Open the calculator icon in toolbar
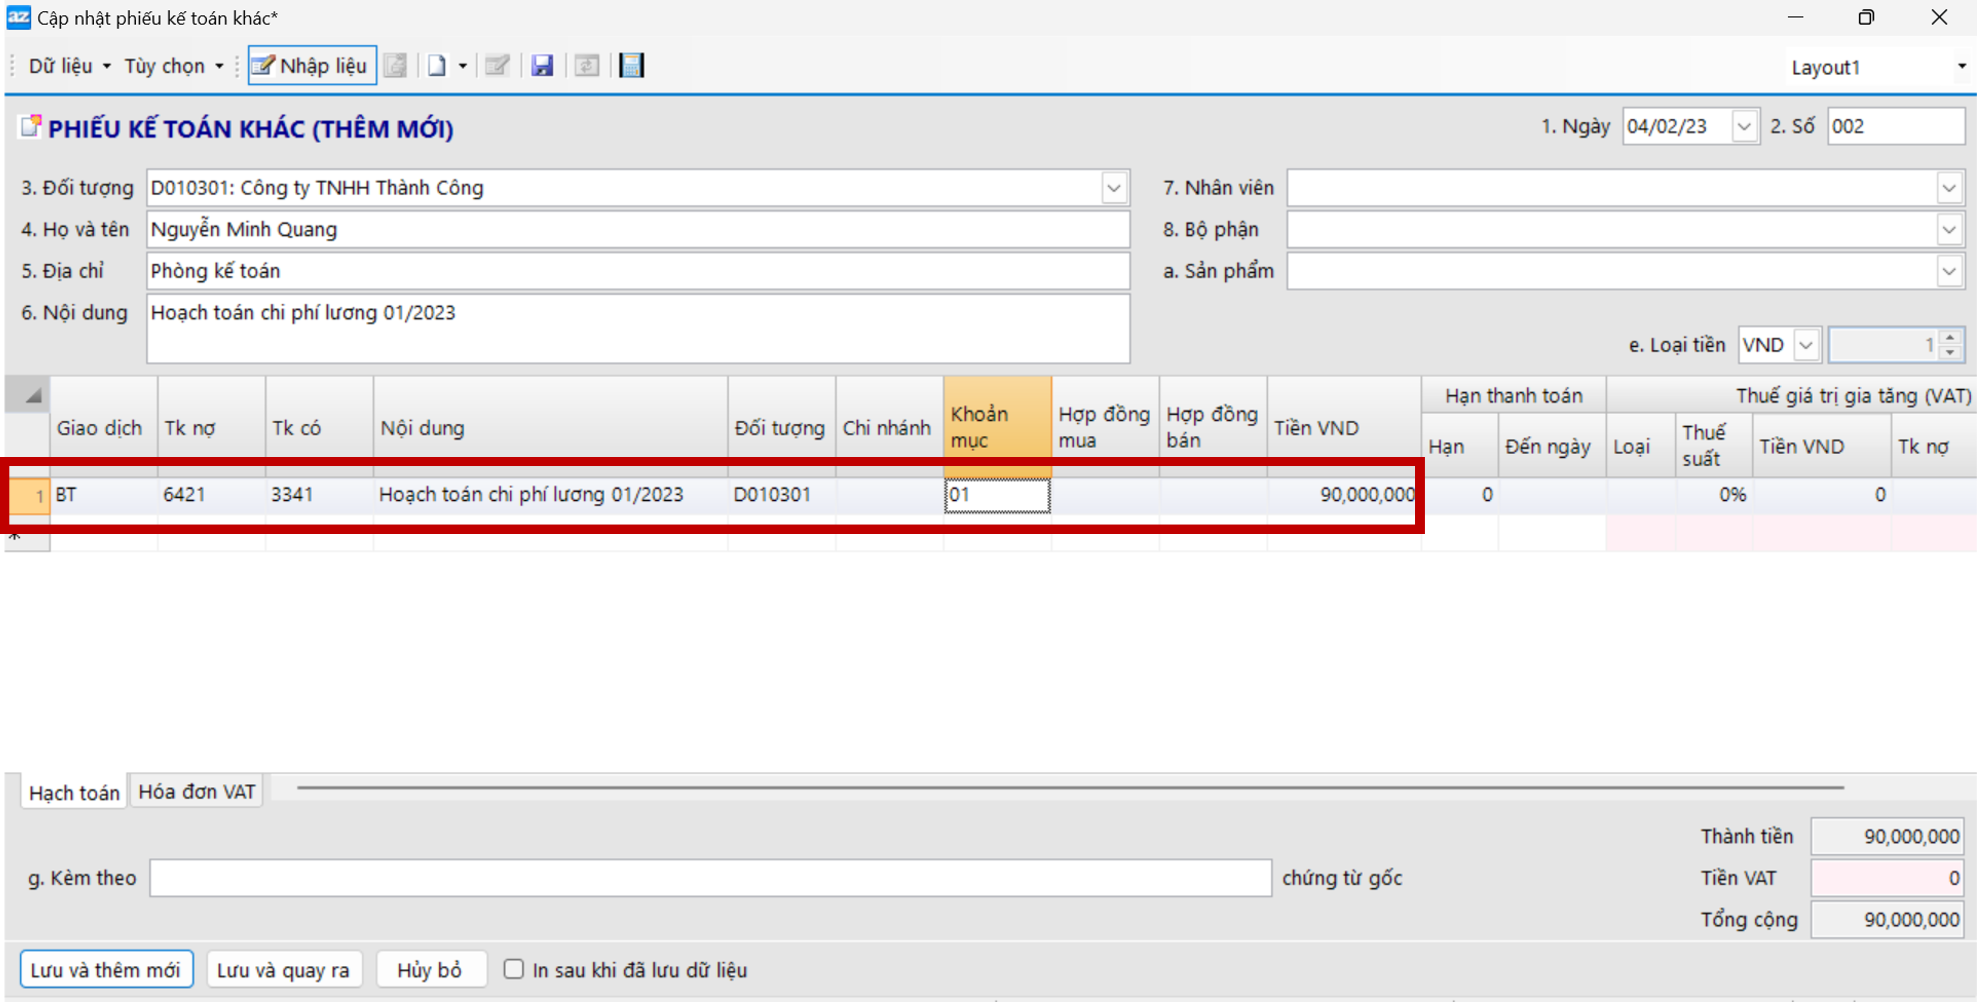Image resolution: width=1977 pixels, height=1002 pixels. (x=631, y=66)
